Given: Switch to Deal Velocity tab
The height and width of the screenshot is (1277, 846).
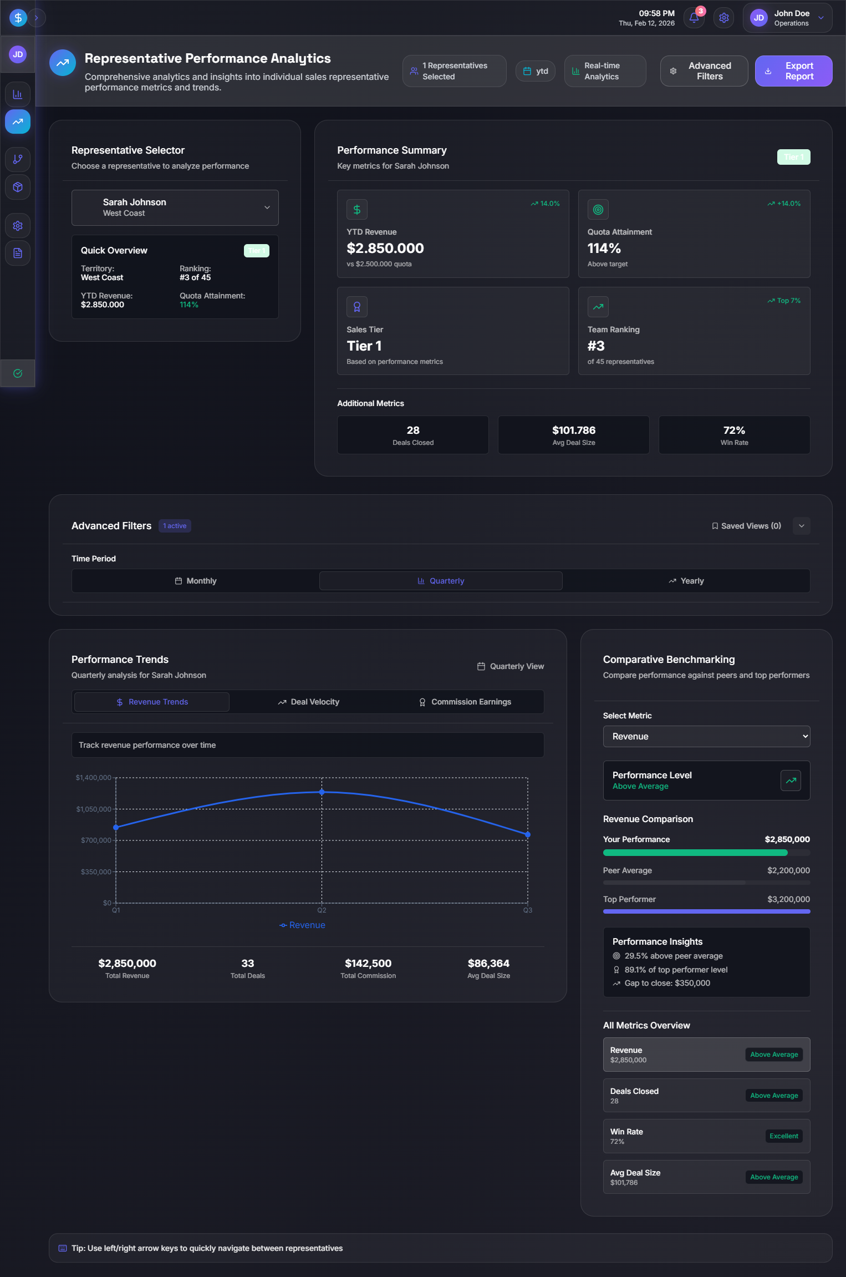Looking at the screenshot, I should [x=308, y=702].
